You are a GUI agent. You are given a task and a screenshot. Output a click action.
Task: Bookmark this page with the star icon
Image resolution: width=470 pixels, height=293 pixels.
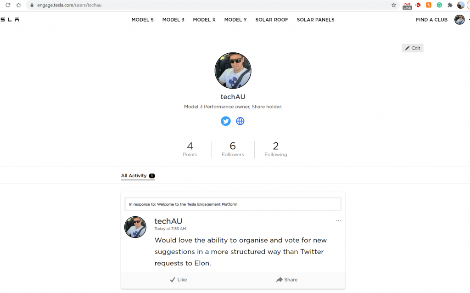[x=394, y=5]
